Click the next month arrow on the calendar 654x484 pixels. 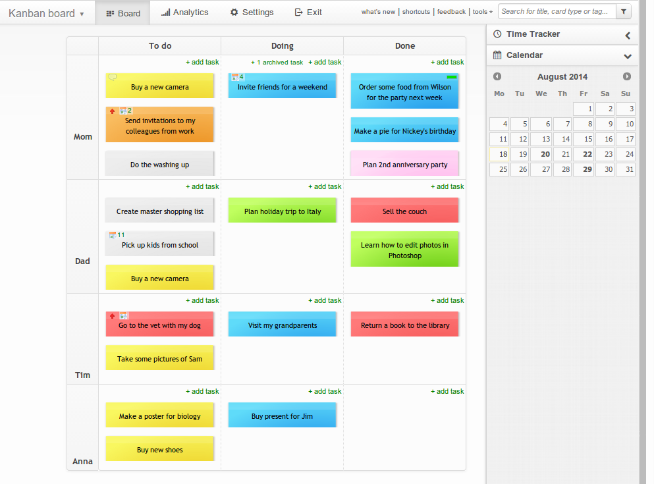coord(626,76)
